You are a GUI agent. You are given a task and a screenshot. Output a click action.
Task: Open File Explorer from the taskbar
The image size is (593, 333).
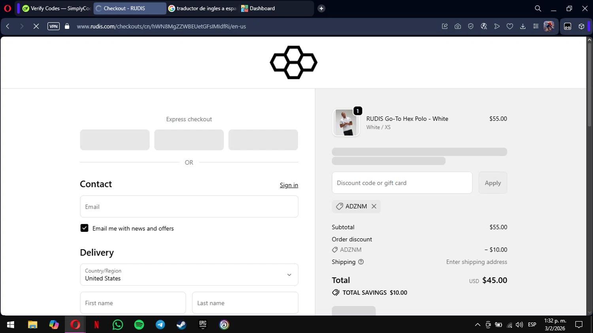[x=32, y=325]
